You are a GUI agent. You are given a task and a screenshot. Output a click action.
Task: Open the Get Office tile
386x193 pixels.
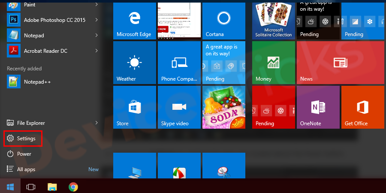click(x=362, y=107)
